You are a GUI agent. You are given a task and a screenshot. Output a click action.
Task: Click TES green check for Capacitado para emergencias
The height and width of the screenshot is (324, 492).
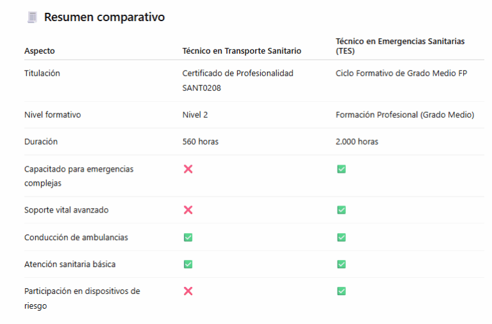(341, 169)
